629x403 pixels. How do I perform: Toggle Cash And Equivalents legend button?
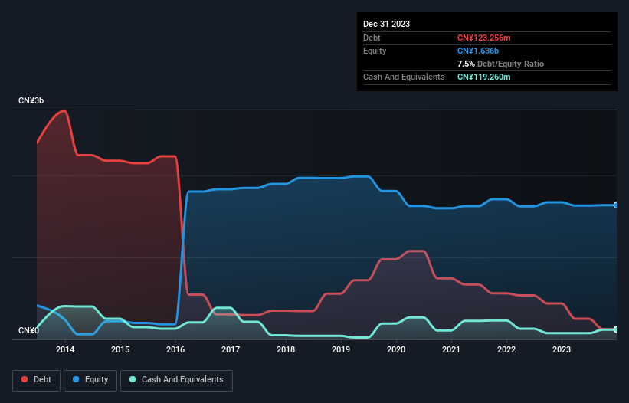[x=176, y=380]
